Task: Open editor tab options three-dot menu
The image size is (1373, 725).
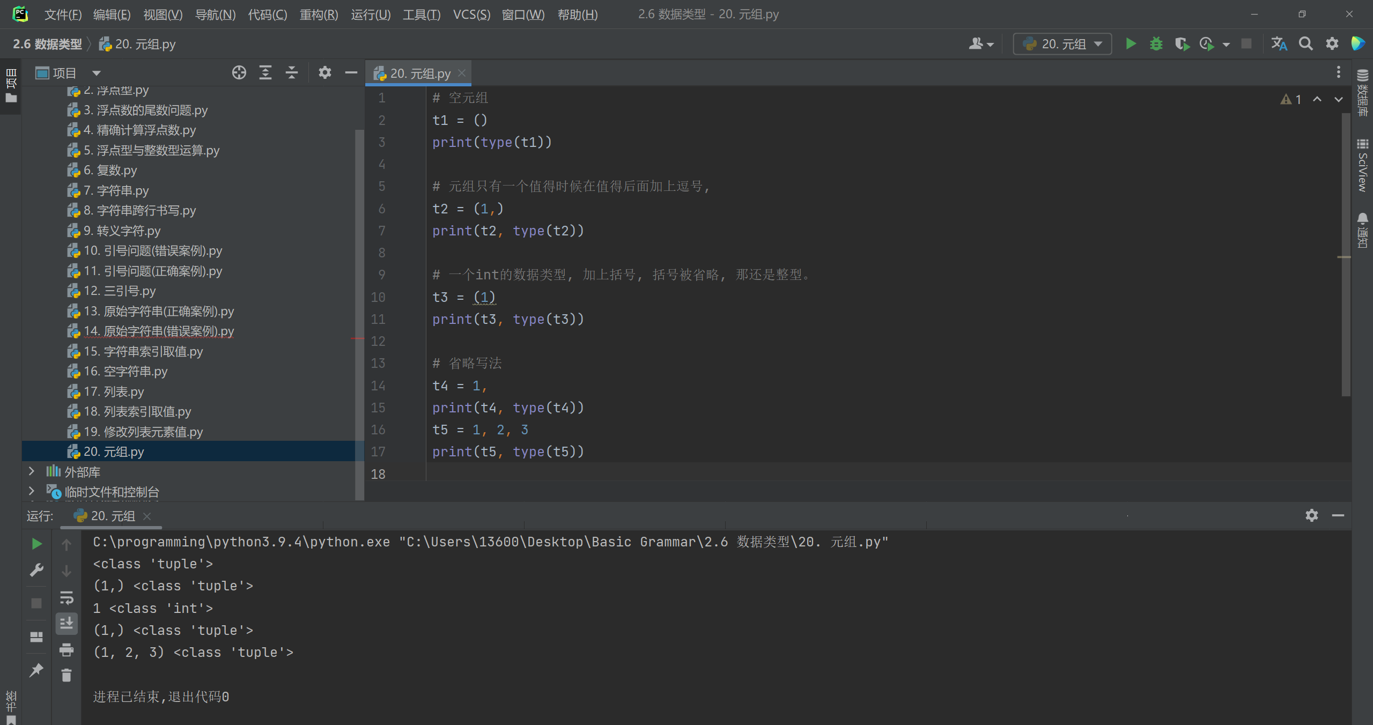Action: pyautogui.click(x=1339, y=72)
